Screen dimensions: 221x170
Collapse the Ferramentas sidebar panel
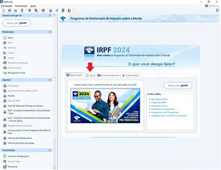click(x=50, y=150)
